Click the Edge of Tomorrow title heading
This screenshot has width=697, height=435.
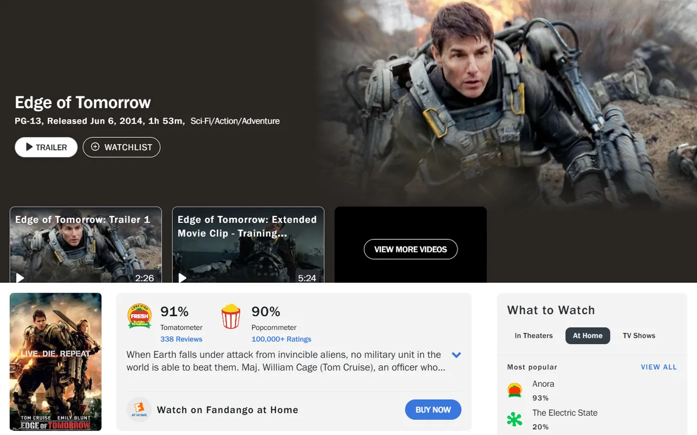(x=83, y=102)
